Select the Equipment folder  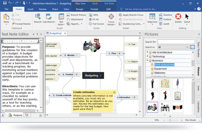click(x=160, y=69)
